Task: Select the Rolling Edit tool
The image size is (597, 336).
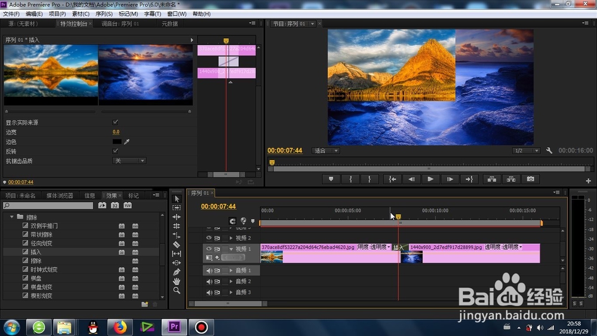Action: pyautogui.click(x=177, y=226)
